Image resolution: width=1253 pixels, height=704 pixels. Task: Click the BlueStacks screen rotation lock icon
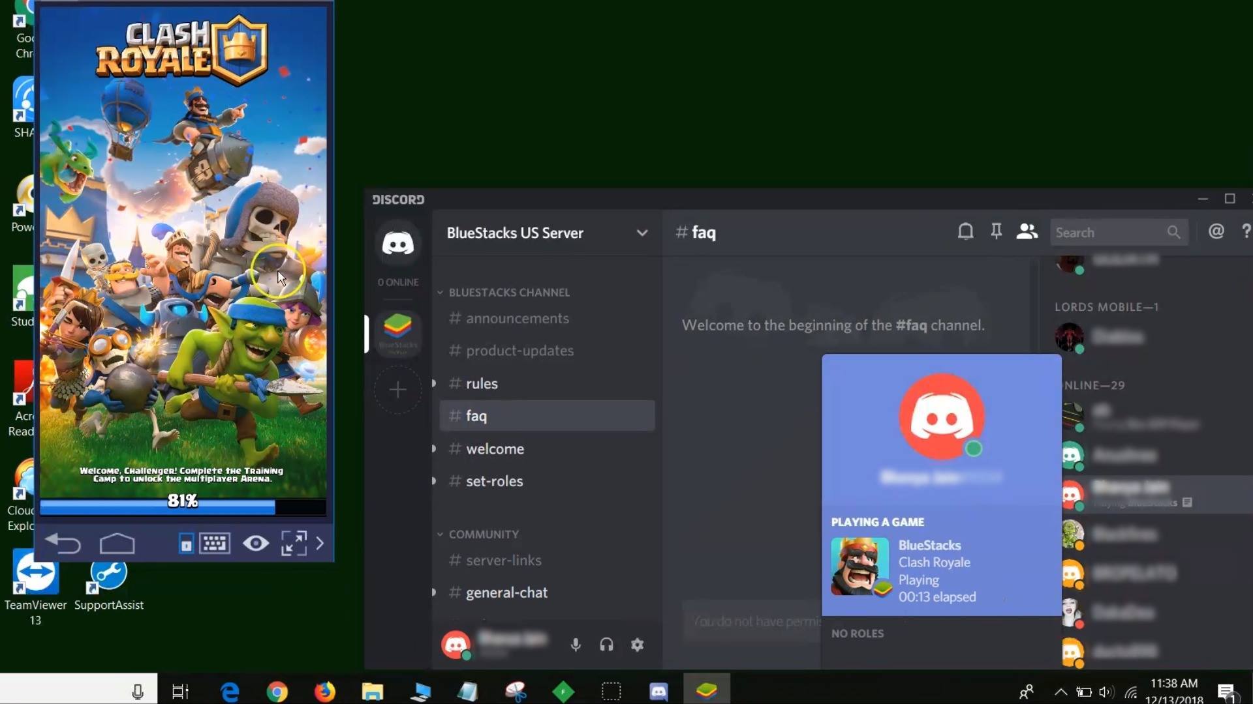tap(186, 544)
